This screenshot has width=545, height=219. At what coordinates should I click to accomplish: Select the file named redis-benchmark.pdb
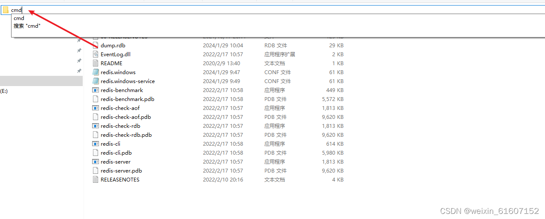128,99
